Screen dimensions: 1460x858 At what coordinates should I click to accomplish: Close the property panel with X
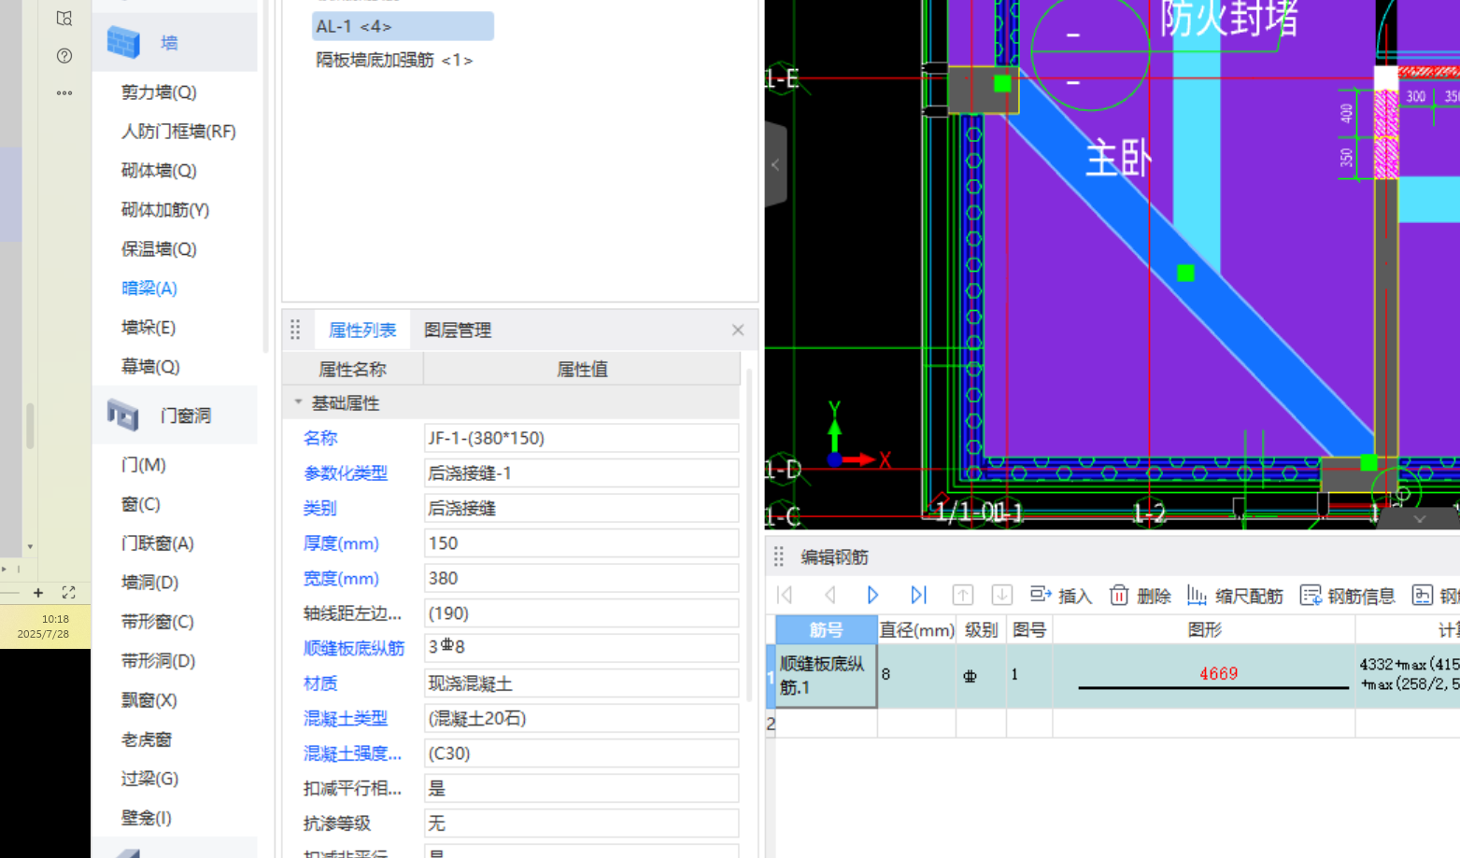pos(738,330)
